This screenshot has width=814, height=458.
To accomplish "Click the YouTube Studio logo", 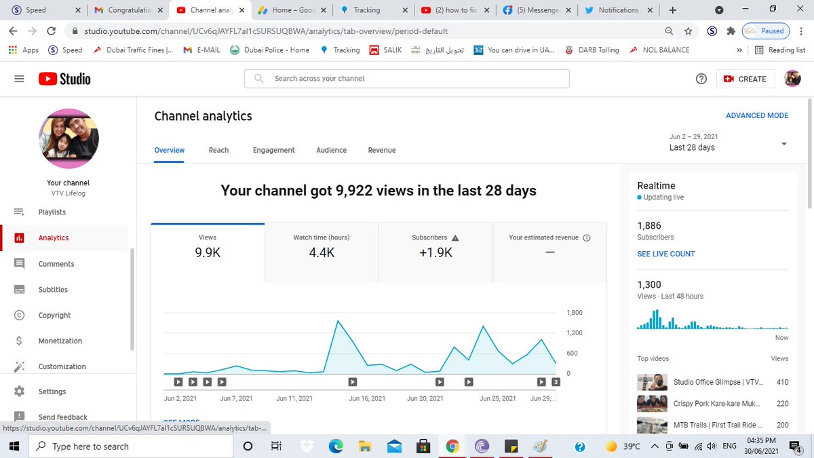I will click(64, 79).
